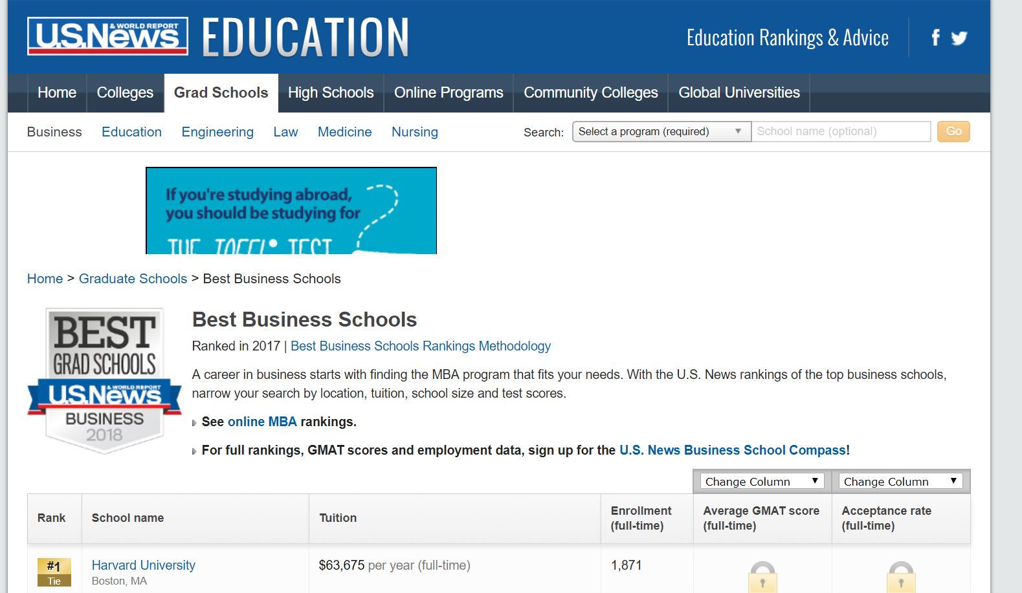The image size is (1022, 593).
Task: Expand the second Change Column dropdown
Action: tap(900, 481)
